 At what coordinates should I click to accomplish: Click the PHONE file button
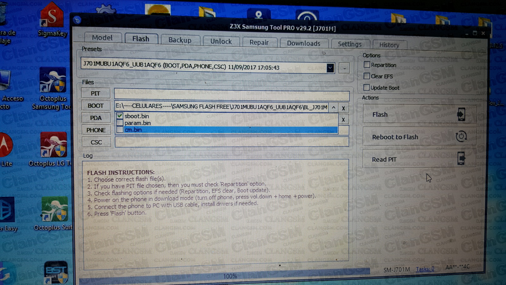[x=96, y=130]
